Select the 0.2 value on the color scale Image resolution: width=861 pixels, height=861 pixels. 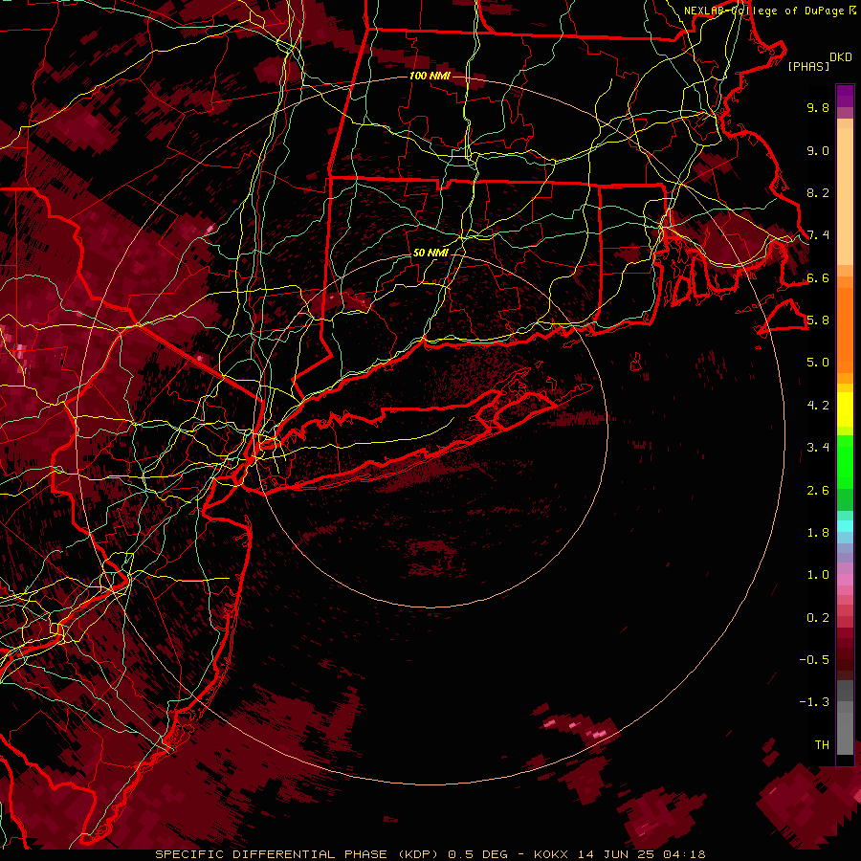(x=818, y=618)
